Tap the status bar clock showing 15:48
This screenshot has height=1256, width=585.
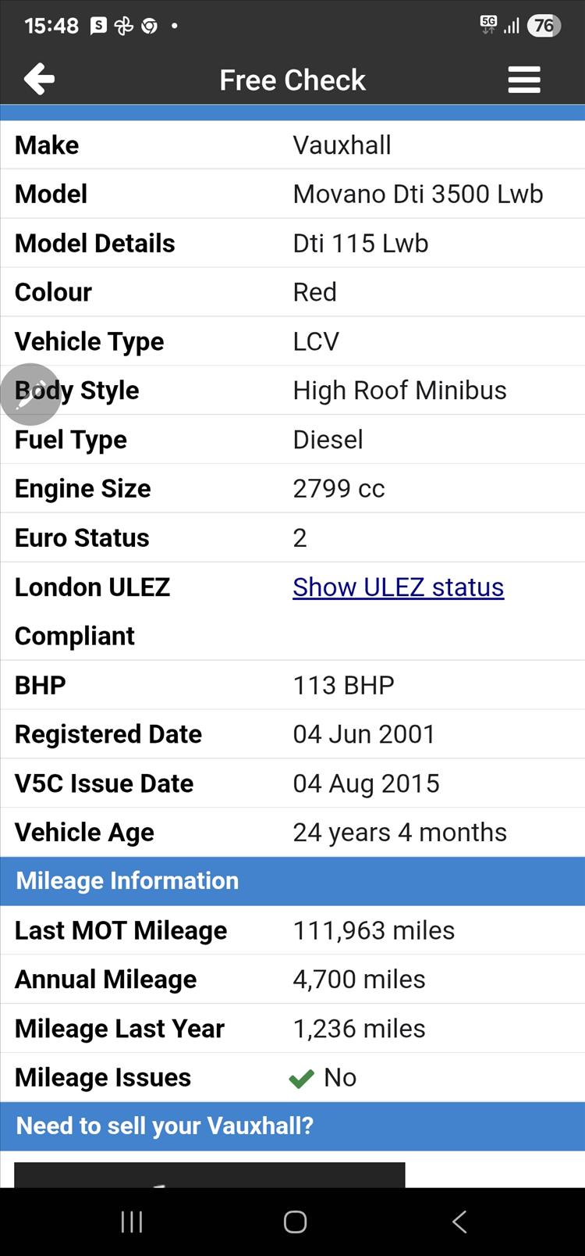pos(51,26)
